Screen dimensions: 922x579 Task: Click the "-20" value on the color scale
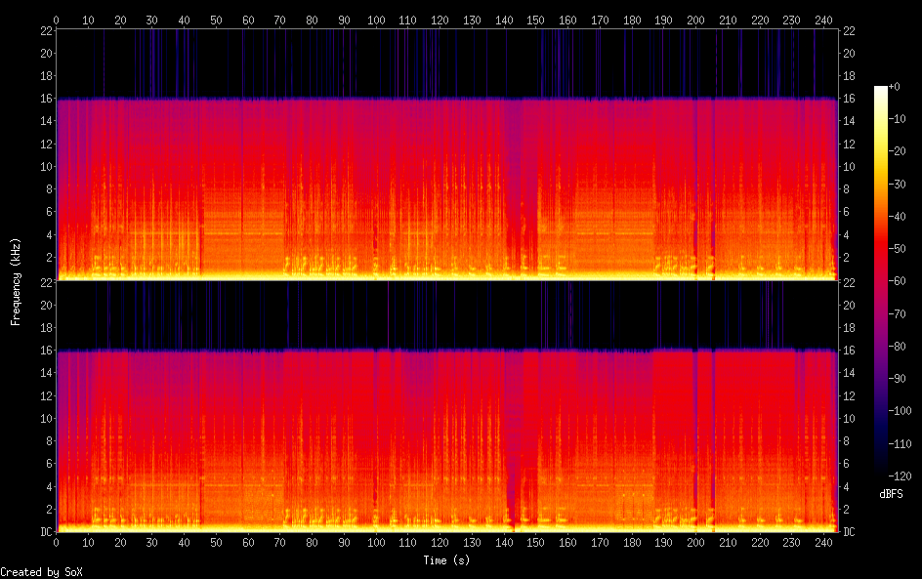898,151
